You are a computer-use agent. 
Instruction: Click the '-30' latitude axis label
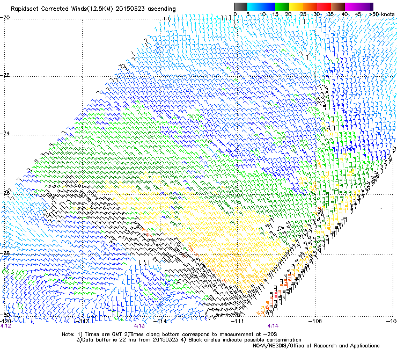pos(5,315)
